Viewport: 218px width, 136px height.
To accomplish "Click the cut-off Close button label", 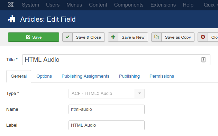I will 215,37.
